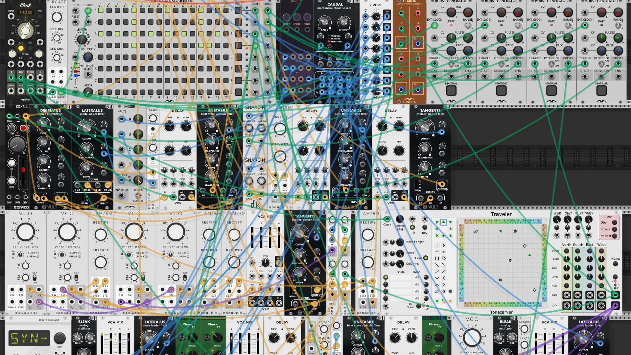Select the east arrow rover tool in Traveler
This screenshot has width=631, height=355.
[451, 229]
